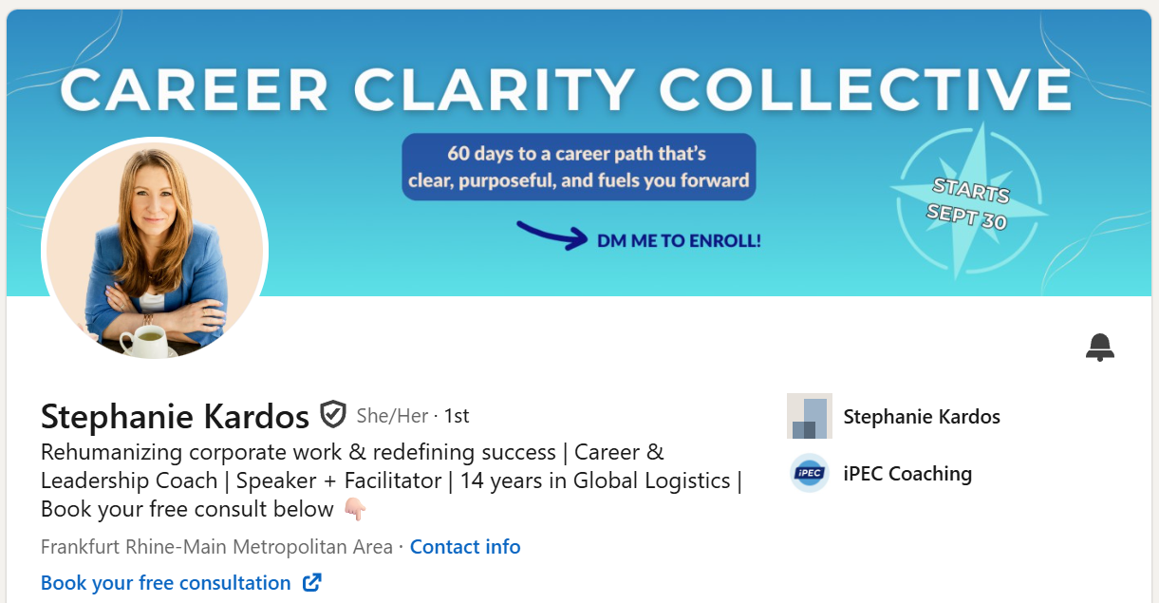
Task: Click Book your free consultation
Action: pos(167,582)
